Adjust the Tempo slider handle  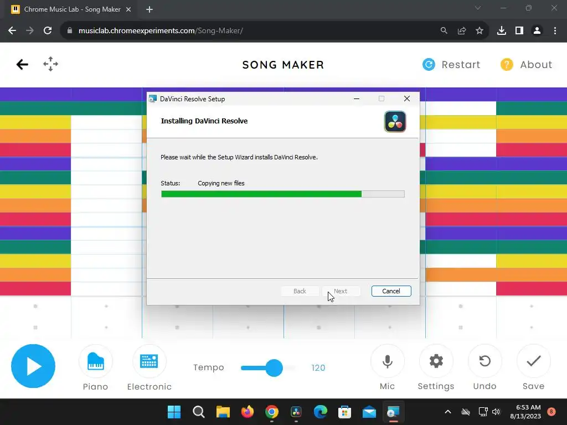pyautogui.click(x=274, y=368)
